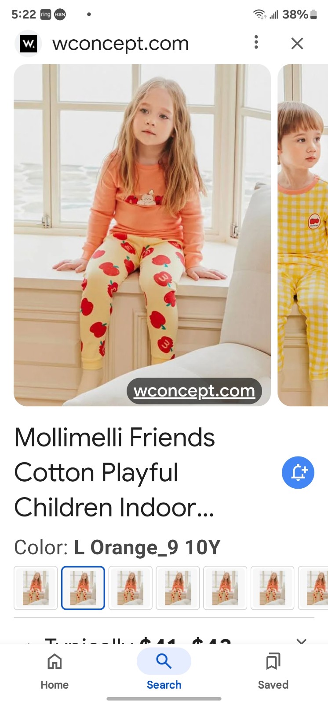Image resolution: width=328 pixels, height=705 pixels.
Task: Select the third color variant thumbnail
Action: [x=131, y=588]
